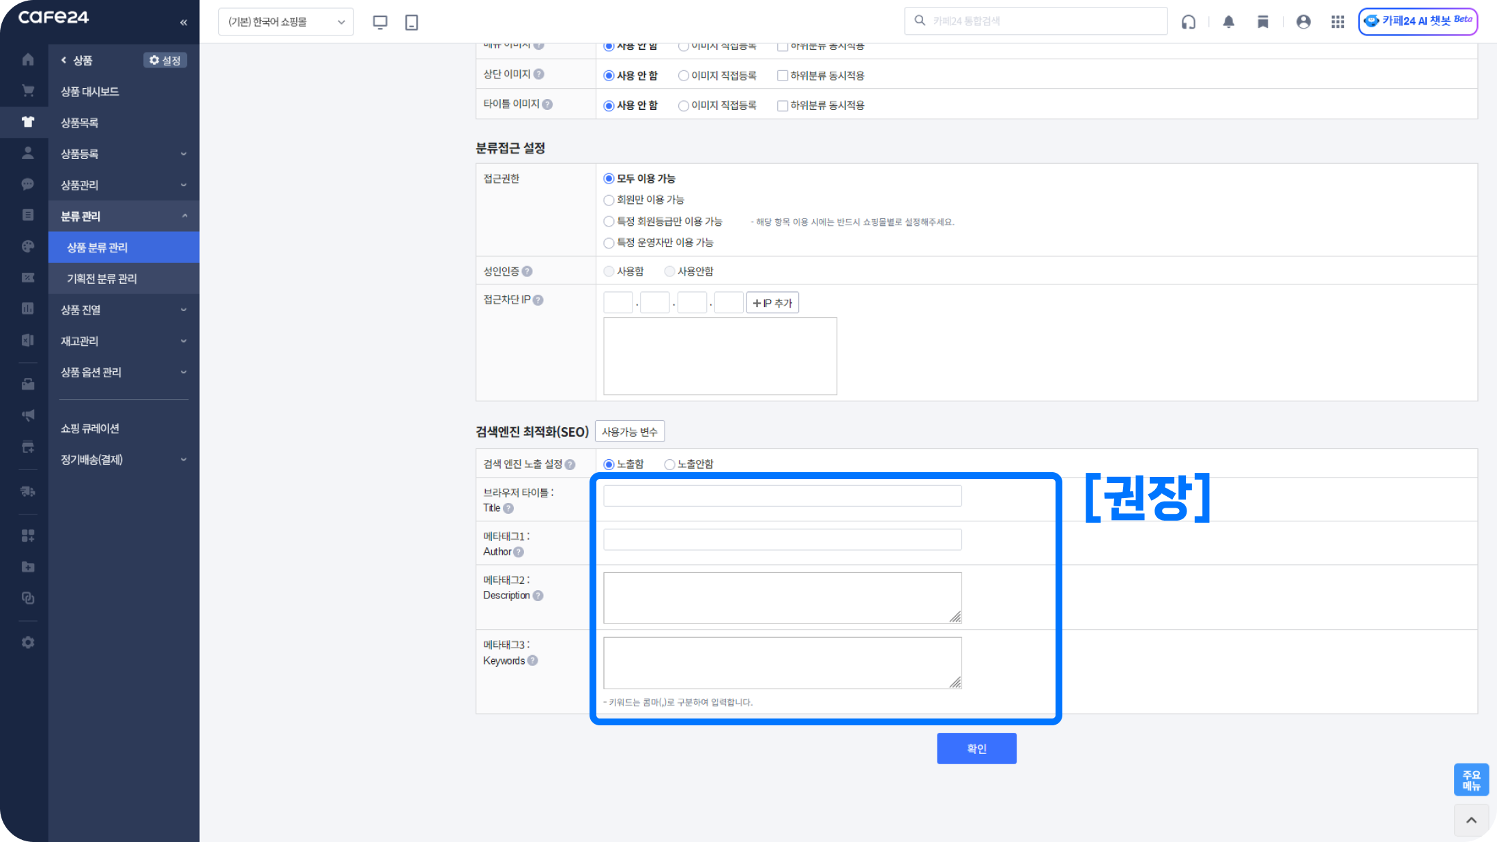Switch to mobile preview device icon
Screen dimensions: 1497x842
click(411, 22)
